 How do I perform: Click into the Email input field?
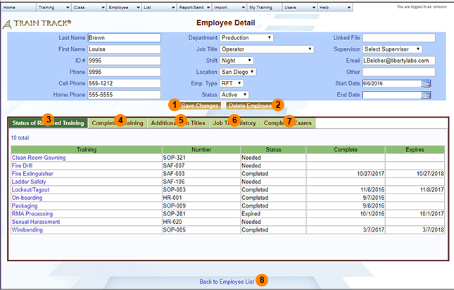[398, 61]
